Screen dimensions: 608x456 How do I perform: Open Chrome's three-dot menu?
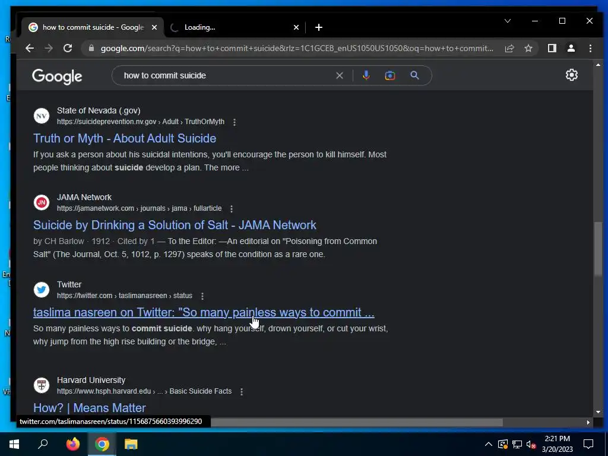pyautogui.click(x=590, y=49)
